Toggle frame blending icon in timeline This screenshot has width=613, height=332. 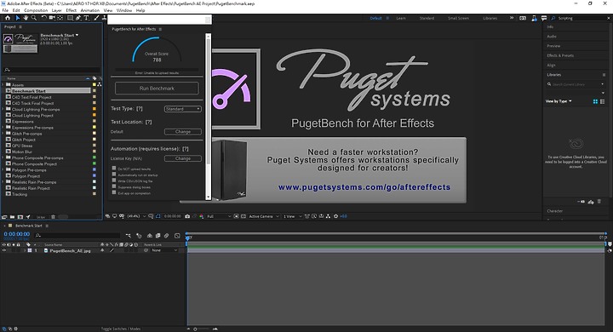point(158,236)
